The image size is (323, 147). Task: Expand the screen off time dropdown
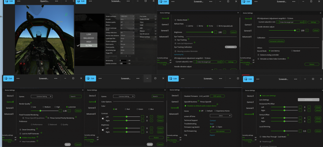click(x=221, y=115)
